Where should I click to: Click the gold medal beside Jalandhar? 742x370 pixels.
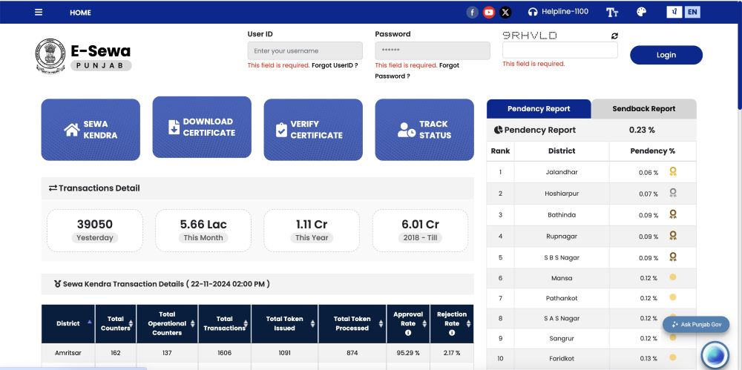coord(673,171)
